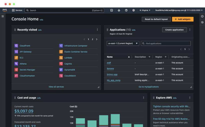Screen dimensions: 205x127
Task: Open Tighten console security link
Action: tap(172, 107)
